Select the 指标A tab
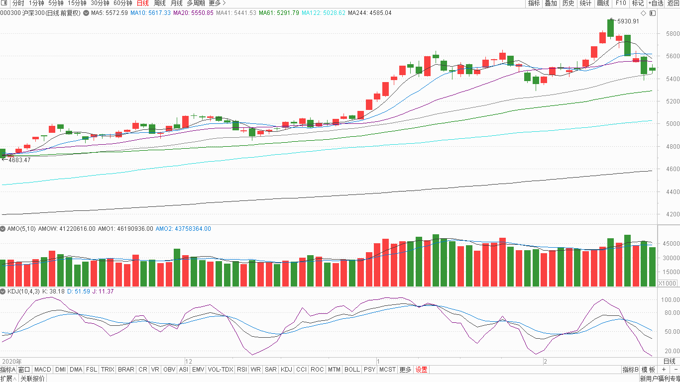The image size is (680, 382). pos(8,370)
